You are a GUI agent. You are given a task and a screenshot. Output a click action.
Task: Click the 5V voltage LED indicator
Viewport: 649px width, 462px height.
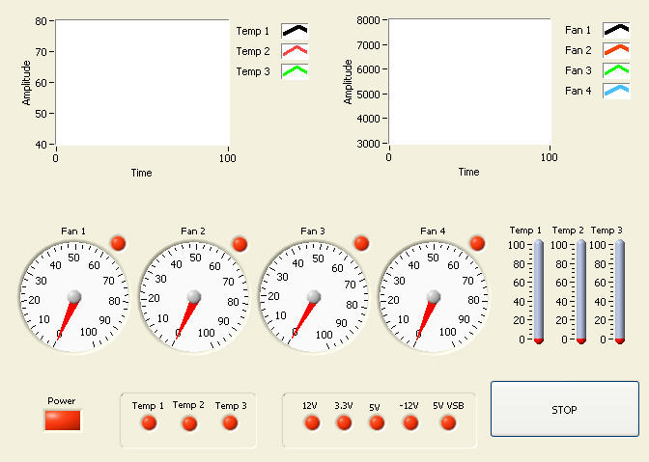[377, 422]
